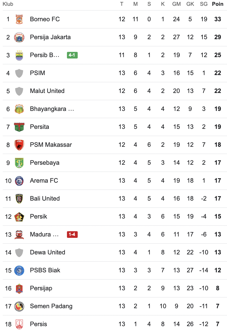Click the Persija Jakarta crest icon
The image size is (227, 330).
point(19,37)
